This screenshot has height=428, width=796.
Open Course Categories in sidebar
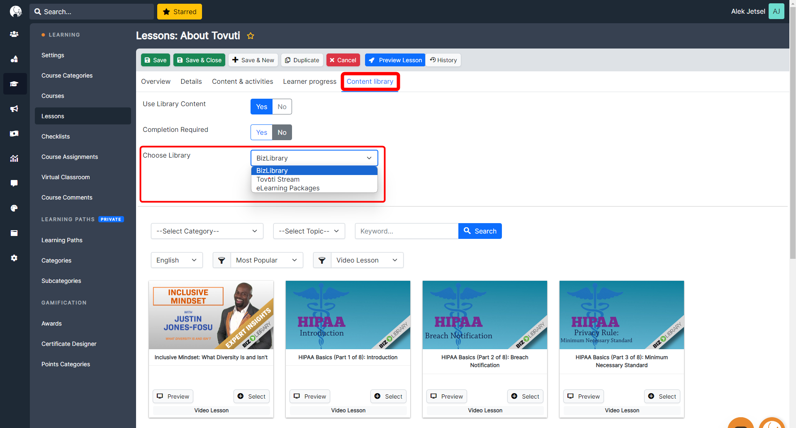click(67, 75)
